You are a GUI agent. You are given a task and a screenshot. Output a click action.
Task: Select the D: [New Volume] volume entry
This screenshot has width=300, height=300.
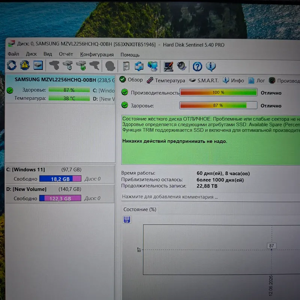tap(60, 193)
